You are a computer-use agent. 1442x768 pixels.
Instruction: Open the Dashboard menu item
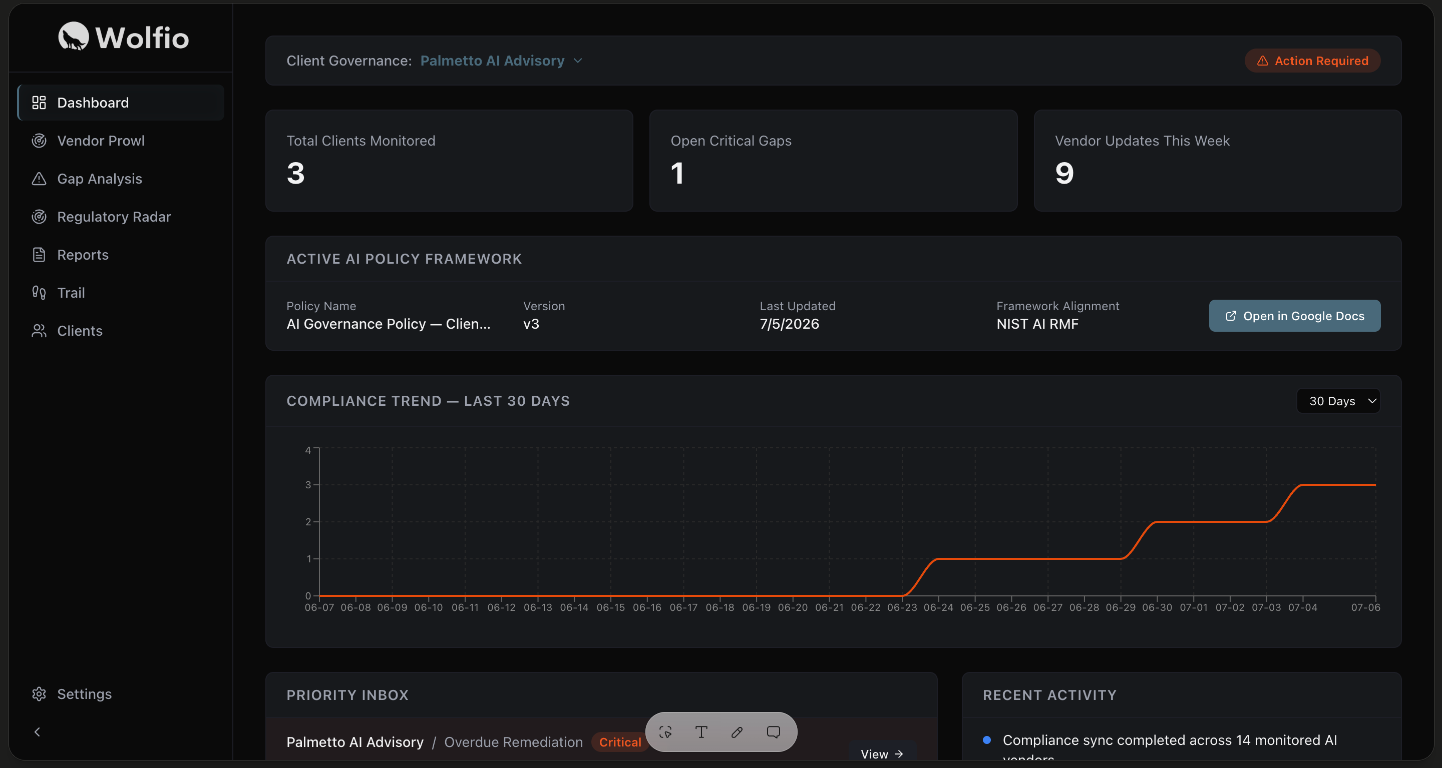pyautogui.click(x=120, y=103)
